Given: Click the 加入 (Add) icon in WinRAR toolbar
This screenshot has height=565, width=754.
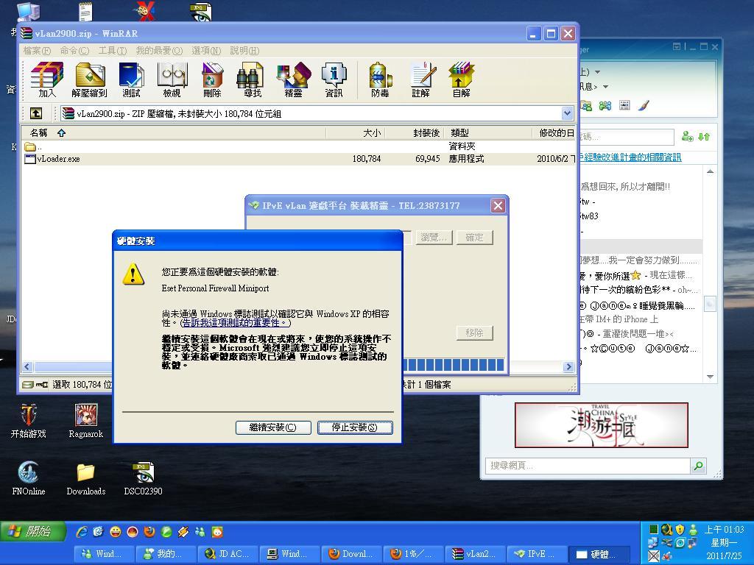Looking at the screenshot, I should (46, 79).
